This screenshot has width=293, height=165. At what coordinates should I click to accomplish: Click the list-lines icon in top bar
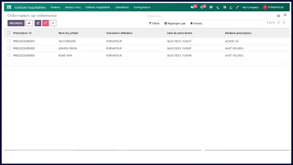tap(211, 7)
